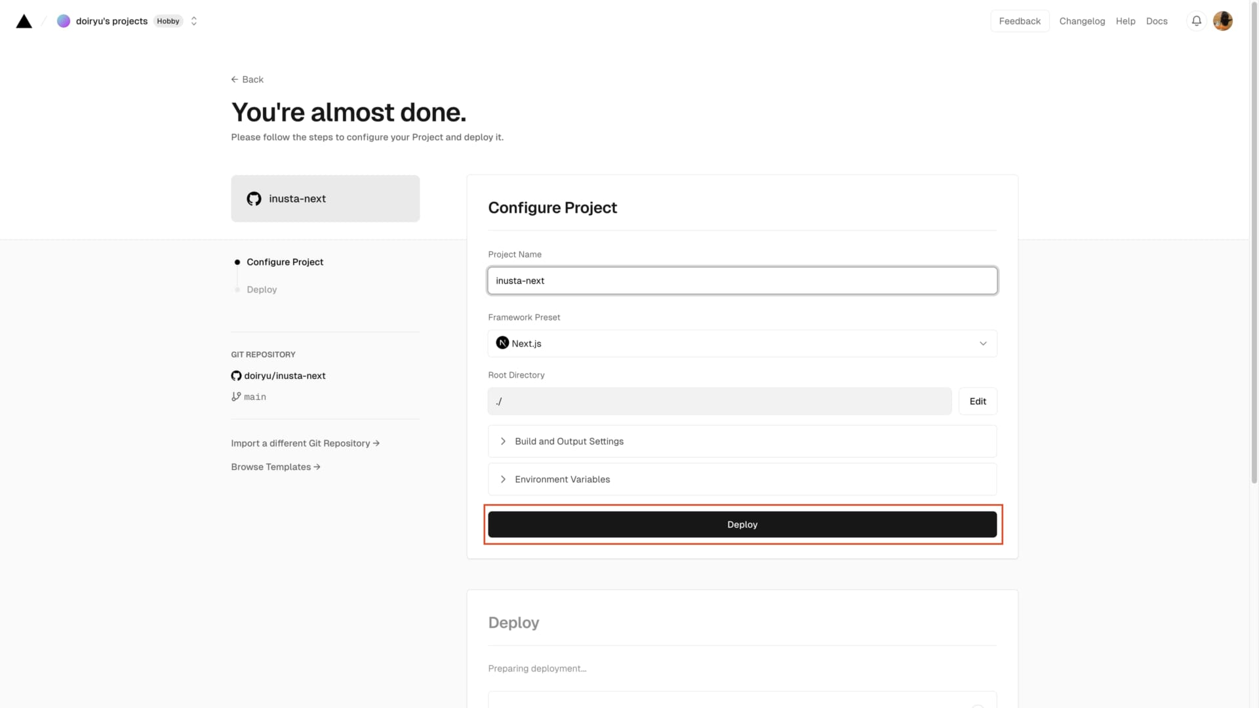Click the git branch icon

236,397
